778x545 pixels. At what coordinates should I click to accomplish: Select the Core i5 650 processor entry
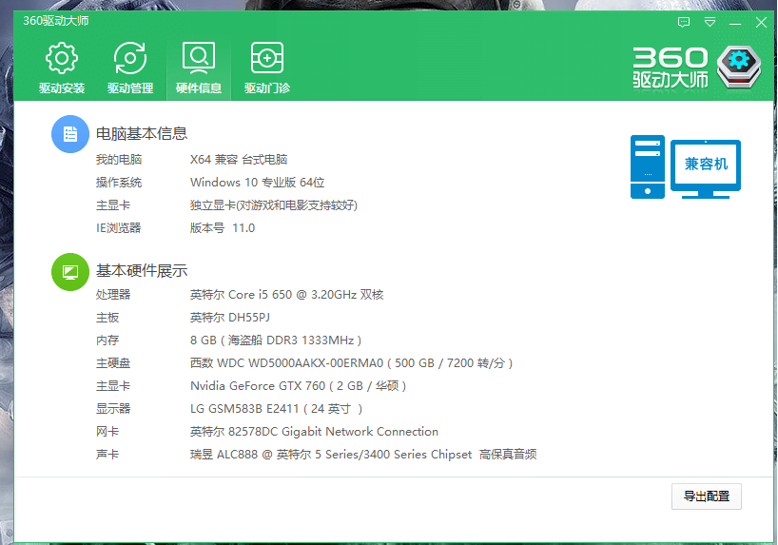click(286, 295)
